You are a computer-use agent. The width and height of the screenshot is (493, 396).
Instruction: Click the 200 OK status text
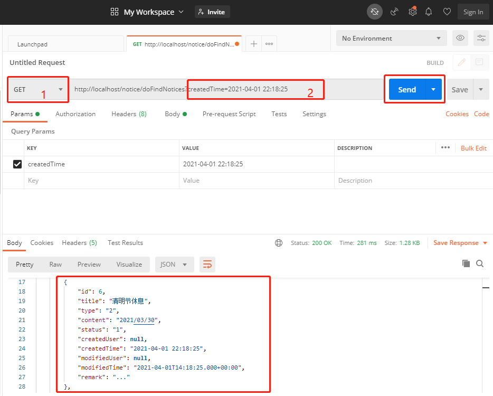coord(321,243)
